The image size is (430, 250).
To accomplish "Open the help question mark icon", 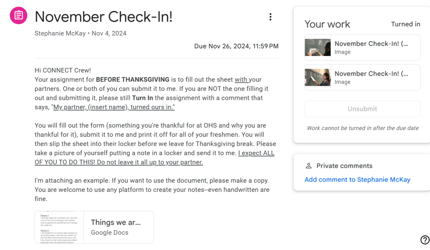I will click(425, 240).
